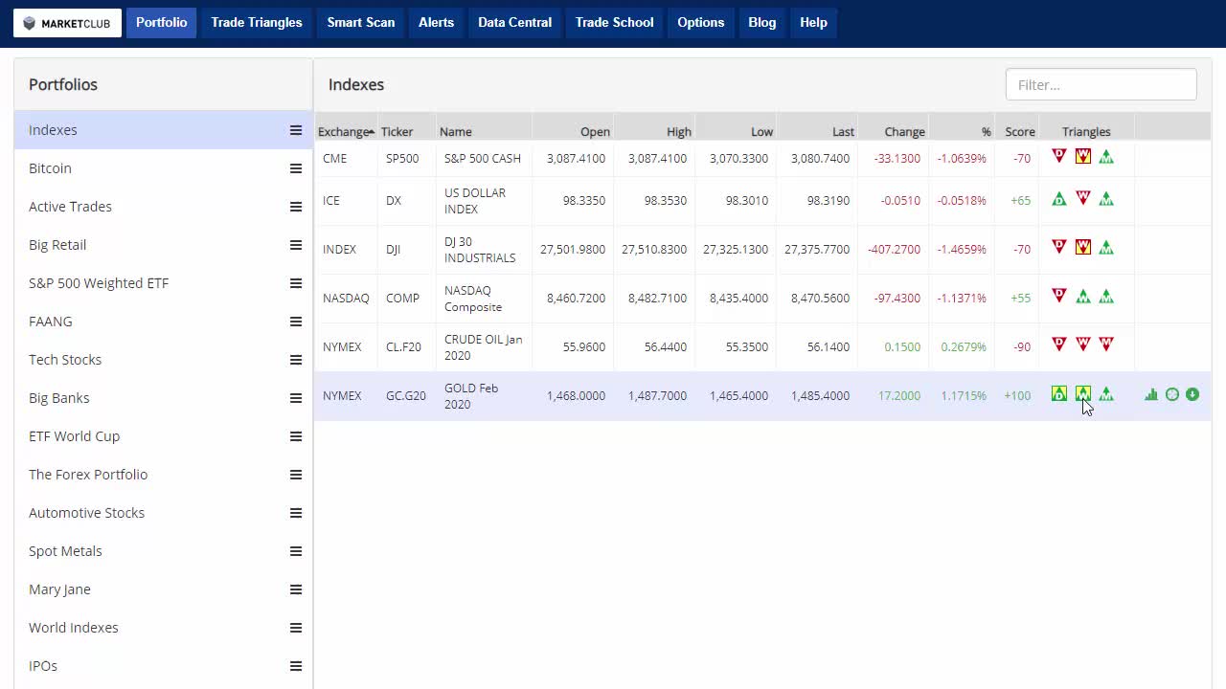
Task: Select the Bitcoin portfolio
Action: tap(163, 168)
